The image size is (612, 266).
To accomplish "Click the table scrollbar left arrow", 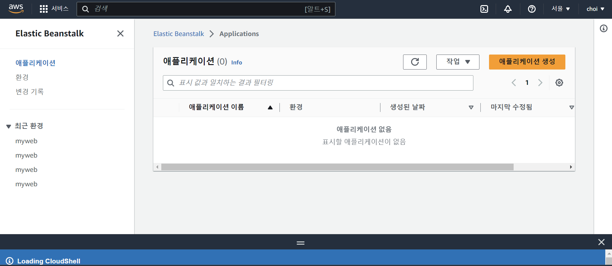I will (157, 167).
